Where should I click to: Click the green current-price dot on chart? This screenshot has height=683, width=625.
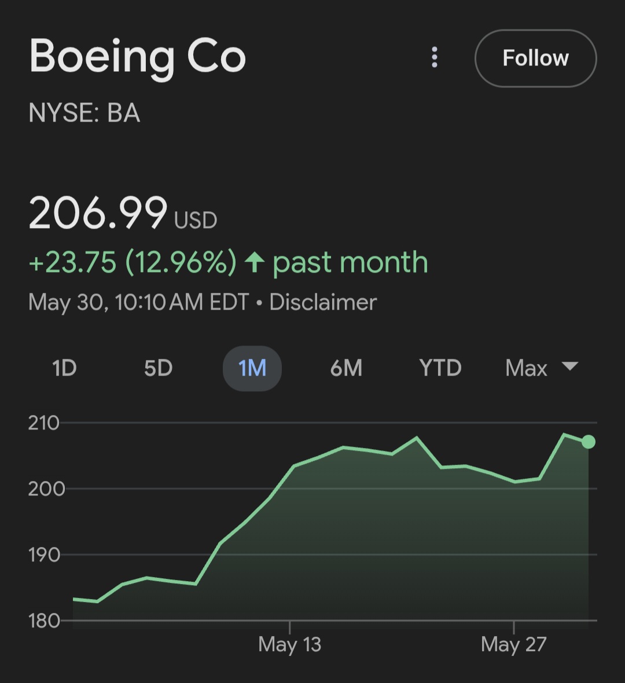tap(588, 442)
